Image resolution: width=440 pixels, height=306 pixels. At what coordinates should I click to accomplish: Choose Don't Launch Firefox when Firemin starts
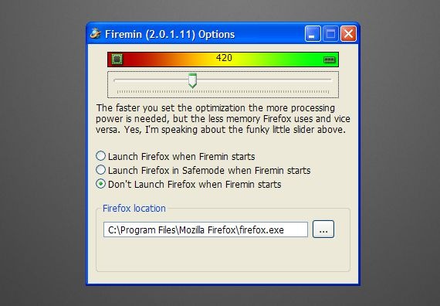188,185
